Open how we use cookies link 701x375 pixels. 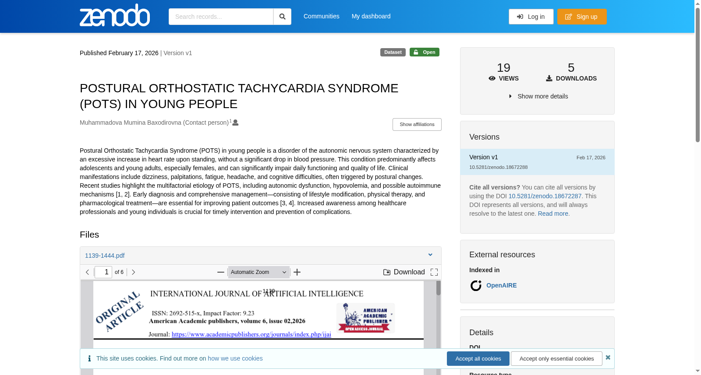pos(235,358)
